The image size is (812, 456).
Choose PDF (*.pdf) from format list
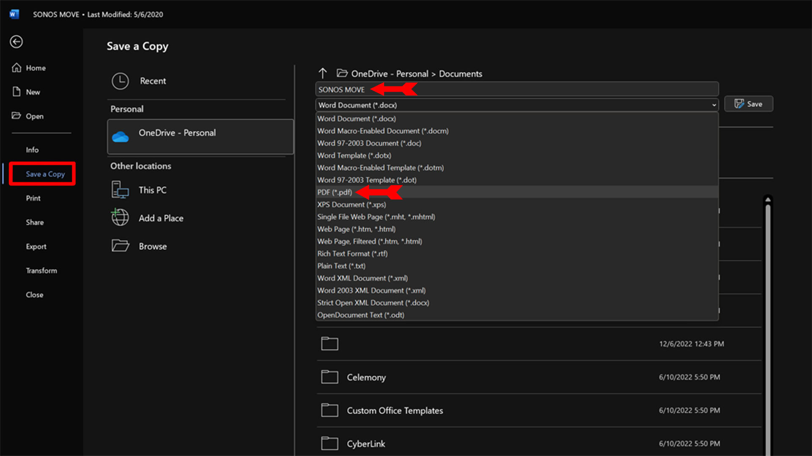click(335, 192)
